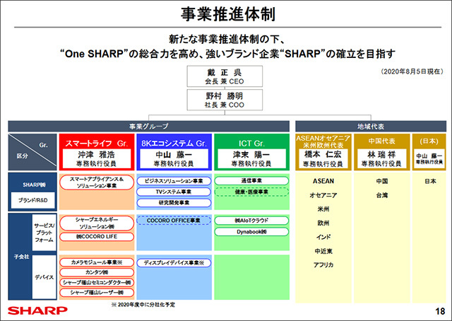Click the カメラモジュール事業 pill
This screenshot has height=321, width=452.
click(x=97, y=262)
